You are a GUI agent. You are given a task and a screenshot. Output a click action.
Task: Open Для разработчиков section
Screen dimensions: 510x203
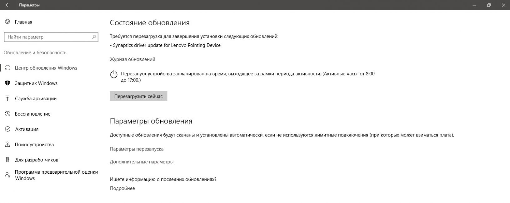click(x=37, y=160)
